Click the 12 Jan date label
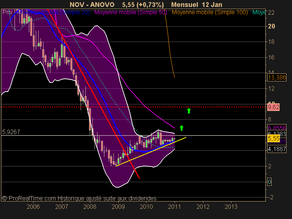The width and height of the screenshot is (292, 219). pyautogui.click(x=212, y=5)
